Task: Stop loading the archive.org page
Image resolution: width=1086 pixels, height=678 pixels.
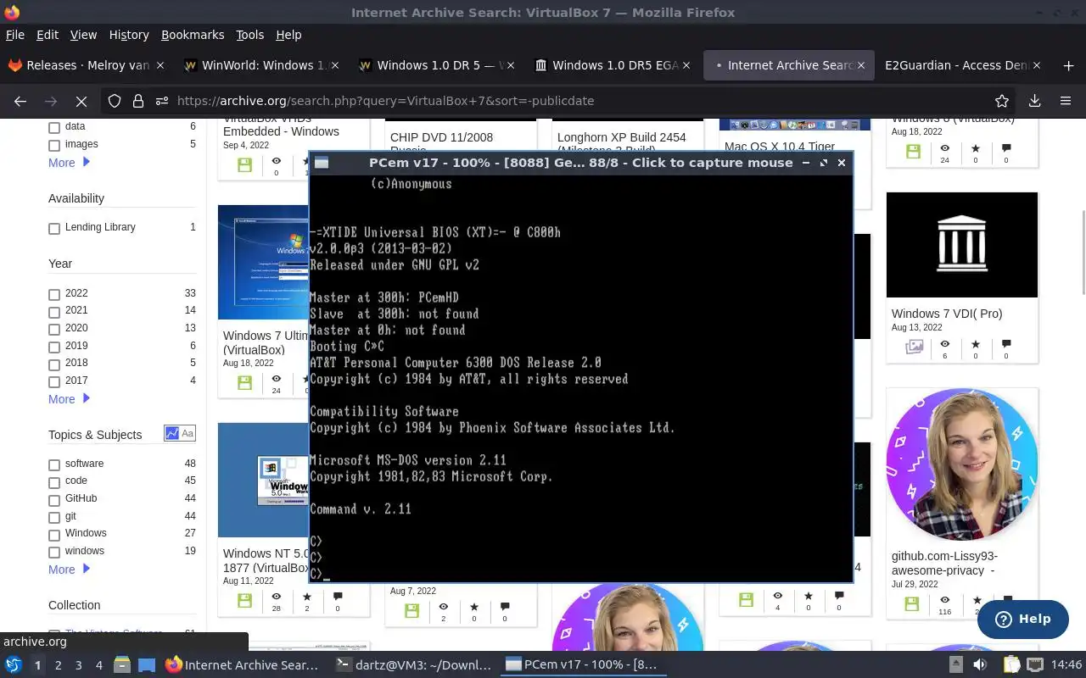Action: click(81, 101)
